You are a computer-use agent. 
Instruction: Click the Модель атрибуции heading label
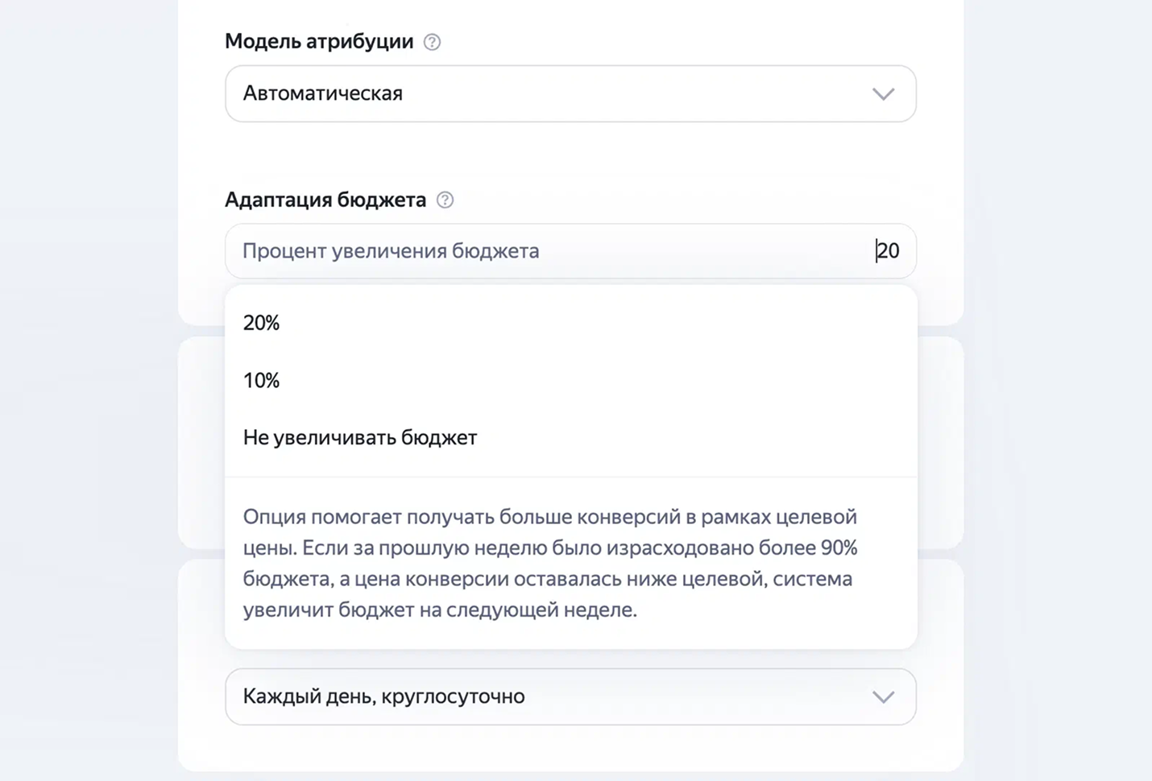point(319,41)
